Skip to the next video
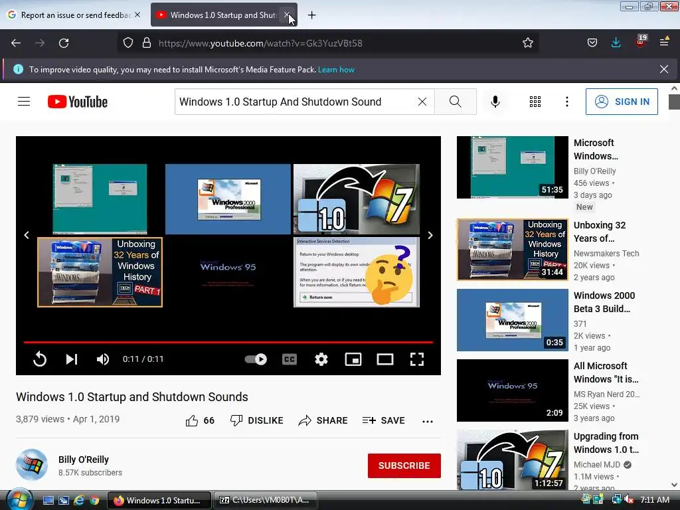Image resolution: width=680 pixels, height=510 pixels. point(72,359)
